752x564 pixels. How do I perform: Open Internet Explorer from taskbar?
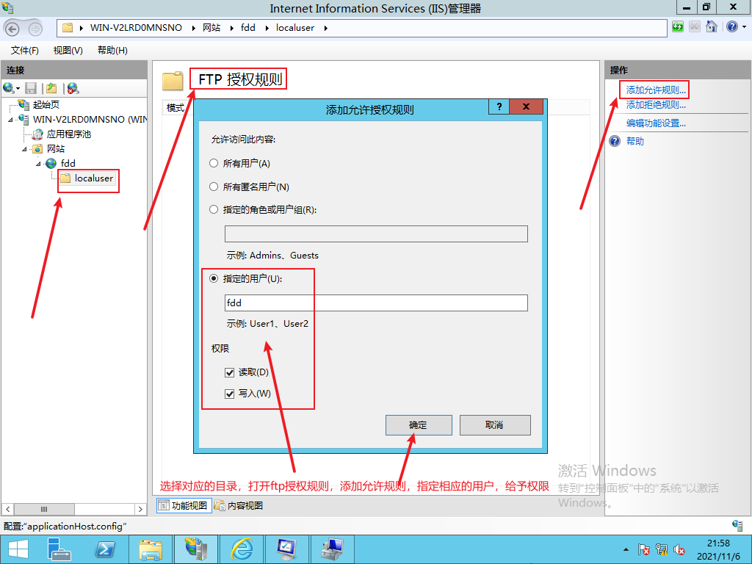click(242, 549)
